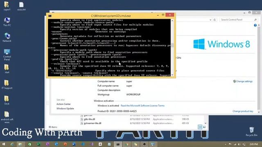Maximize the cmd.exe window
The image size is (262, 147).
[163, 15]
